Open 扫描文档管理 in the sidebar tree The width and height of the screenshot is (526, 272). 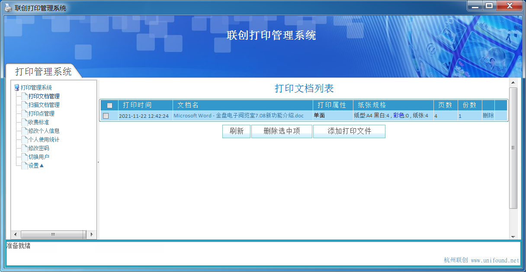pyautogui.click(x=44, y=105)
